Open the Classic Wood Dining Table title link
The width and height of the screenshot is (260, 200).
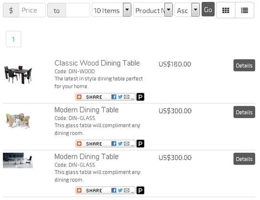97,63
